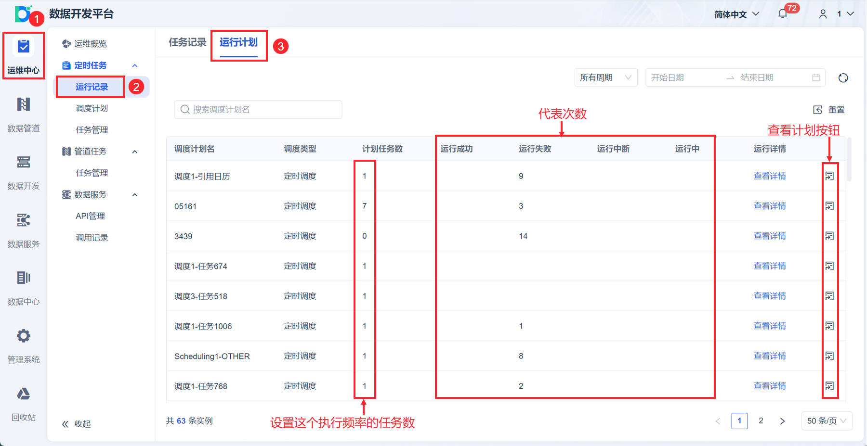Screen dimensions: 867x446
Task: Click the table's vertical scrollbar
Action: click(x=850, y=160)
